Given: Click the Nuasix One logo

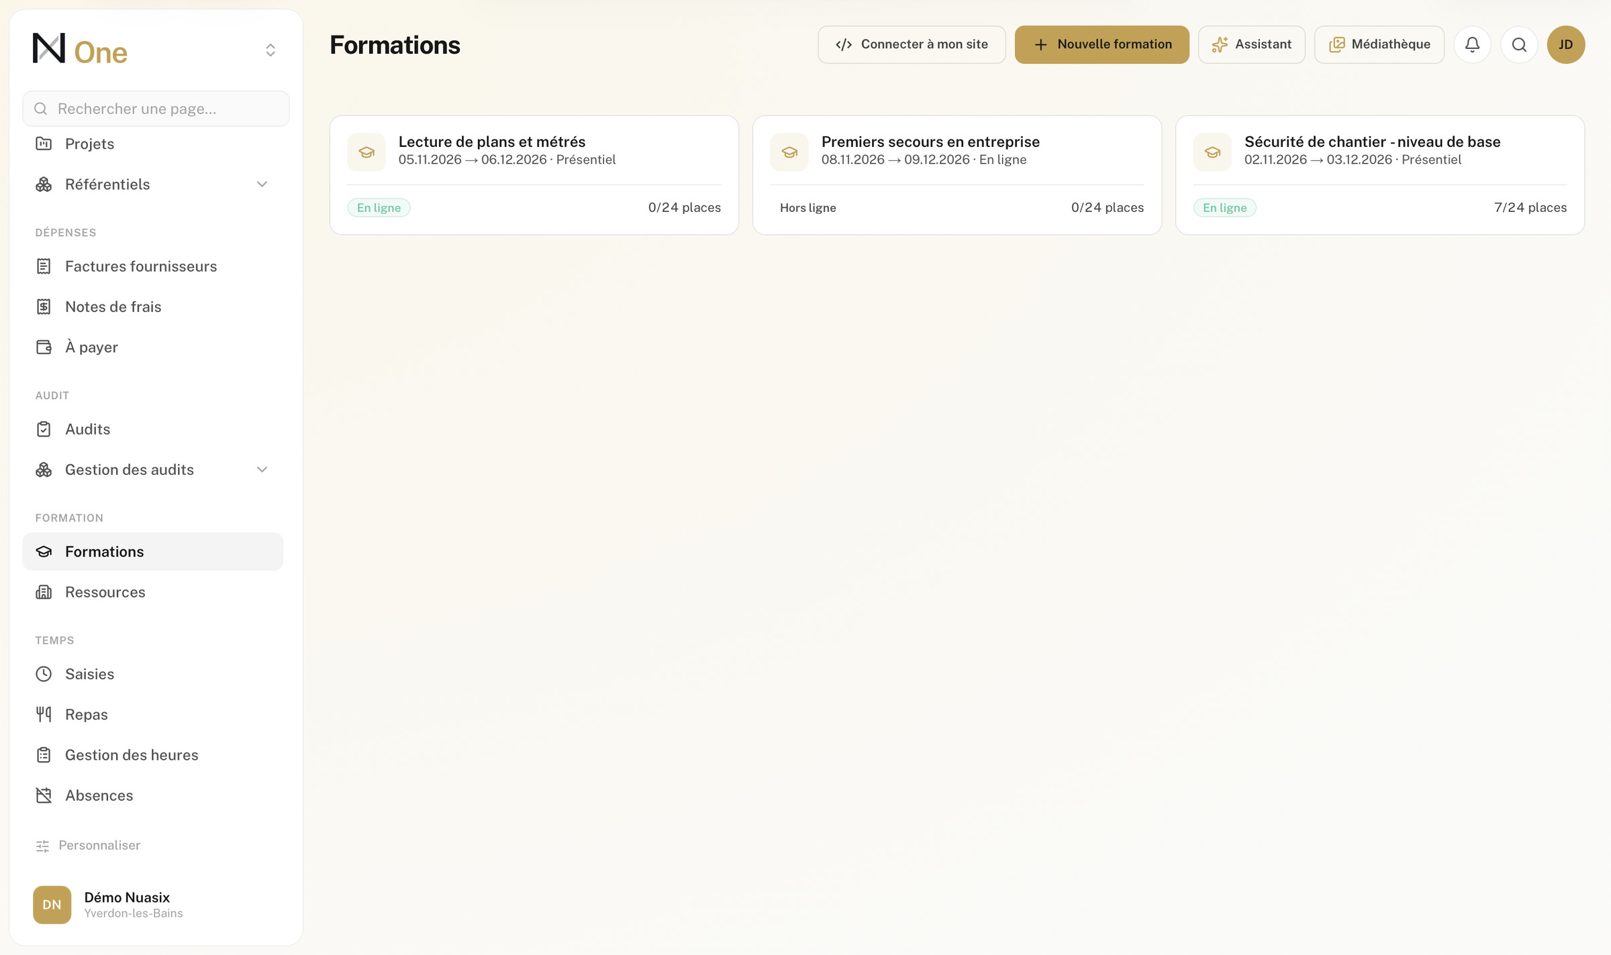Looking at the screenshot, I should pyautogui.click(x=80, y=50).
